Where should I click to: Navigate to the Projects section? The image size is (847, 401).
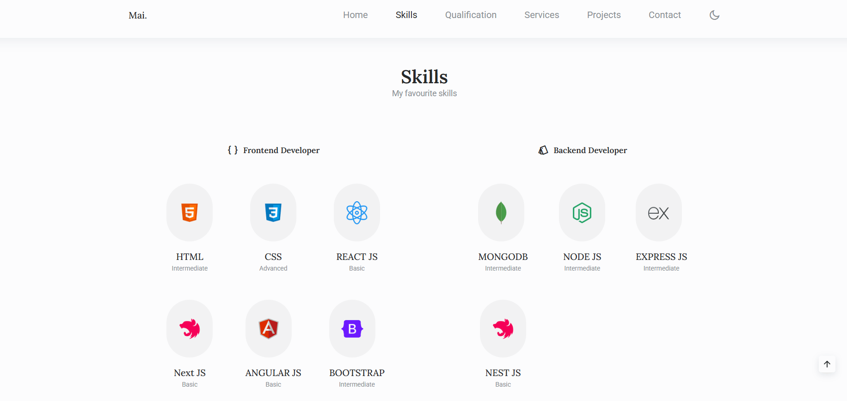pyautogui.click(x=604, y=15)
